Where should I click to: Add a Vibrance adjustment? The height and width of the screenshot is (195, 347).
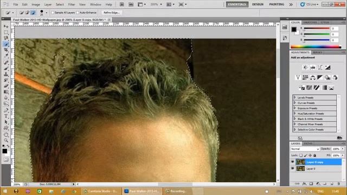point(298,77)
